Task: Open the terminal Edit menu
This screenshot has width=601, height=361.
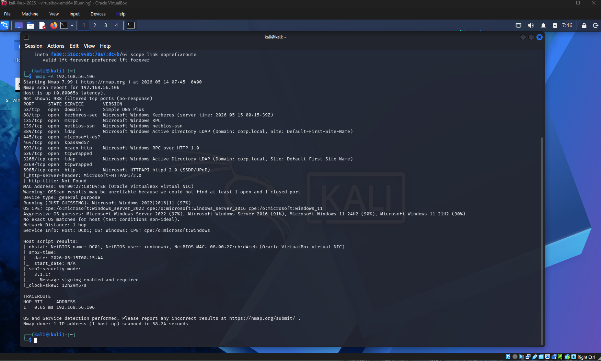Action: (x=74, y=46)
